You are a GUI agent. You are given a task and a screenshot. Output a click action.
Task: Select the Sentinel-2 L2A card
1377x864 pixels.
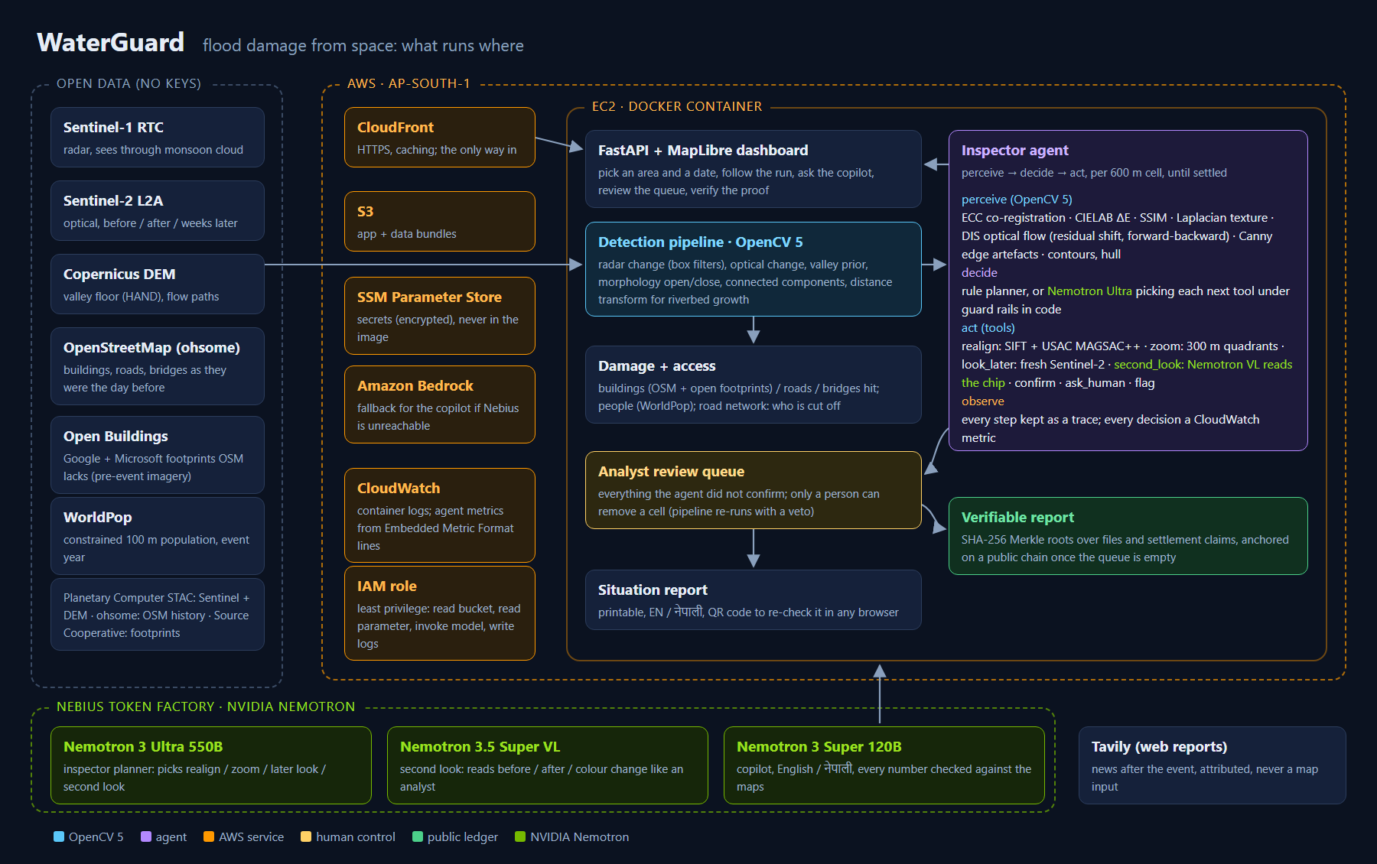pos(158,210)
